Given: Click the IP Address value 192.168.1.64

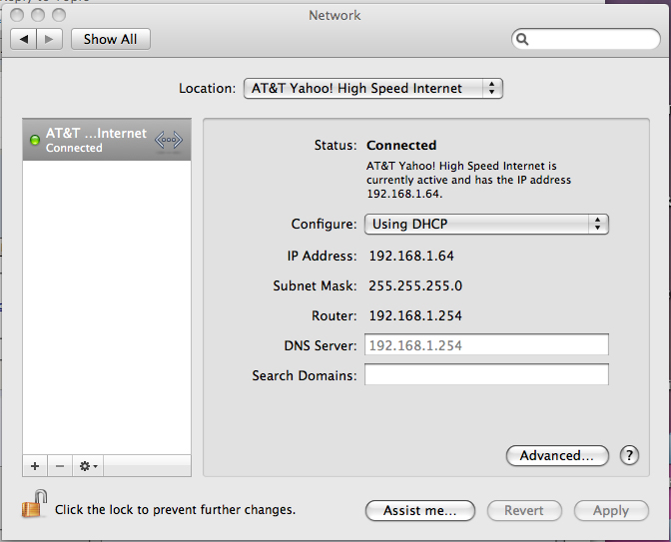Looking at the screenshot, I should click(411, 256).
